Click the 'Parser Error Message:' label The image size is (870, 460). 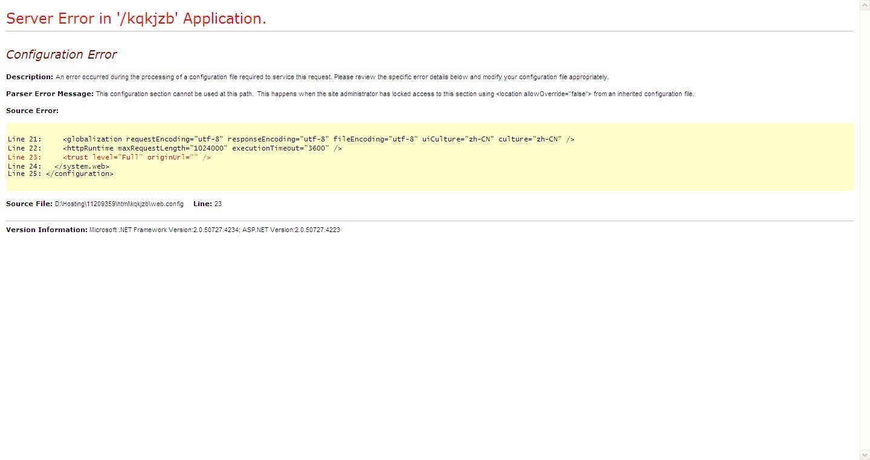[50, 94]
